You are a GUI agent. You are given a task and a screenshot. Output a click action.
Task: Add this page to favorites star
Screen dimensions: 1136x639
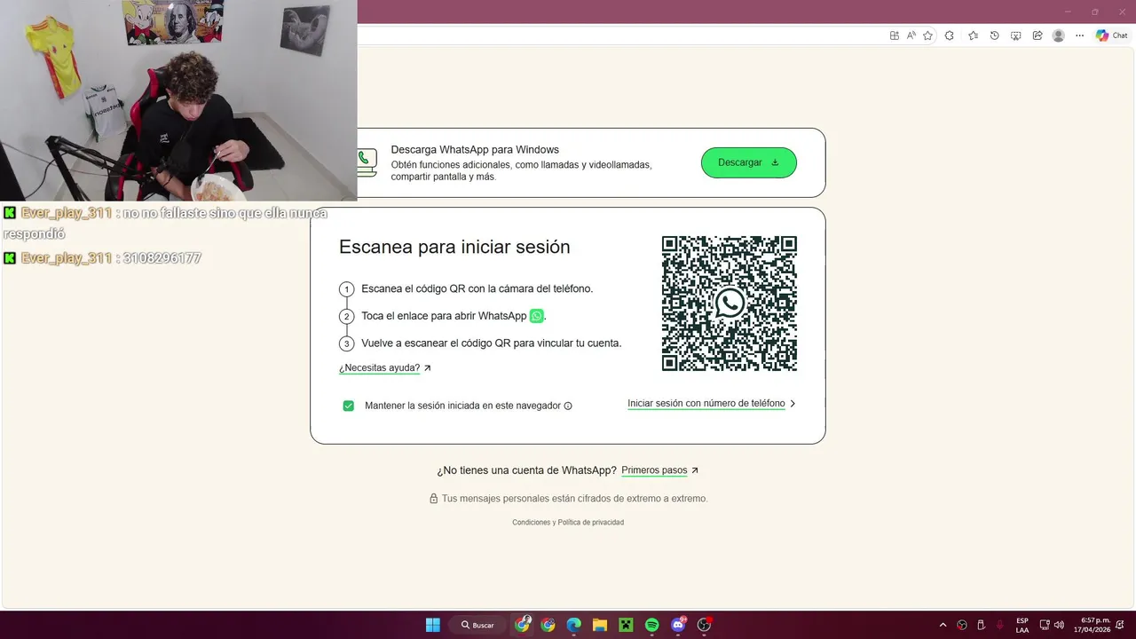[x=927, y=35]
